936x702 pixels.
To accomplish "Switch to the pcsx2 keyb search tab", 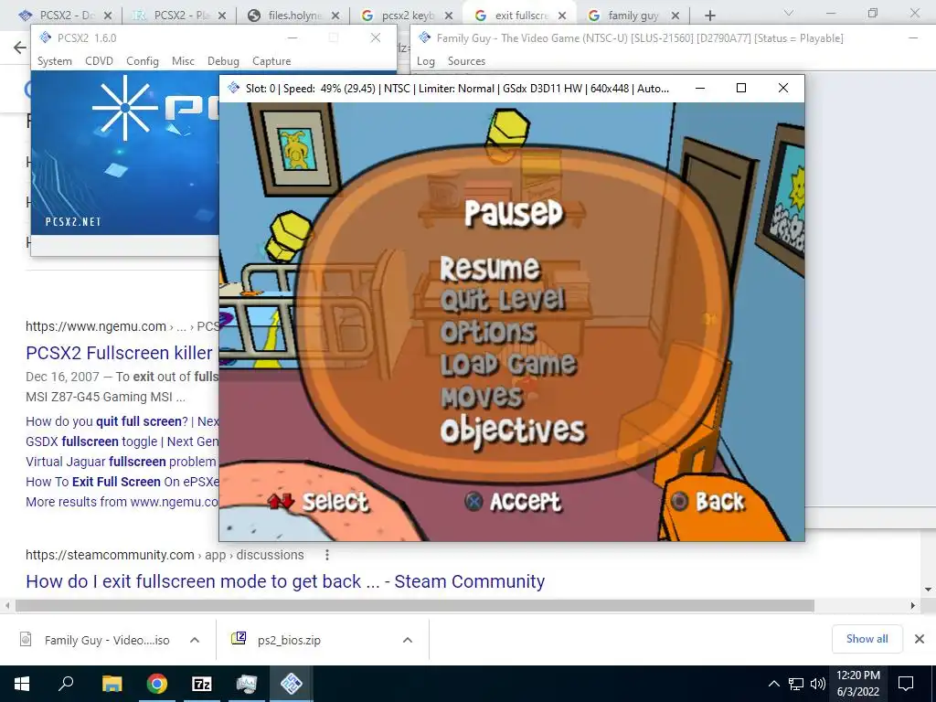I will coord(408,15).
